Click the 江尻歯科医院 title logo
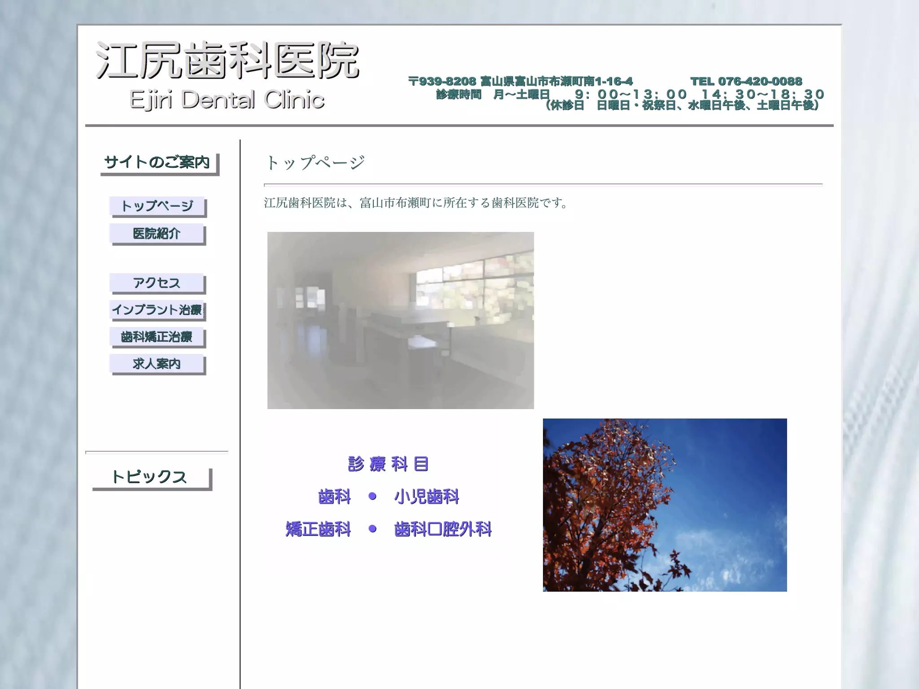Image resolution: width=919 pixels, height=689 pixels. click(x=228, y=61)
